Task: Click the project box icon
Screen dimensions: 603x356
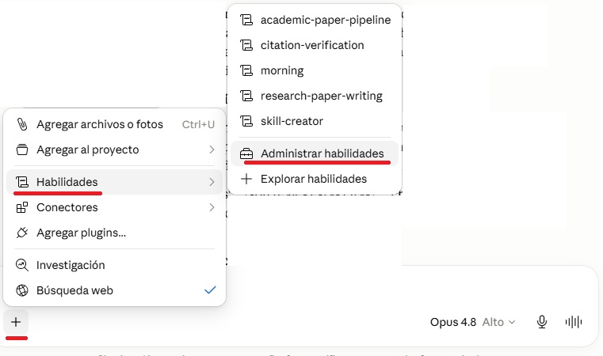Action: click(x=22, y=150)
